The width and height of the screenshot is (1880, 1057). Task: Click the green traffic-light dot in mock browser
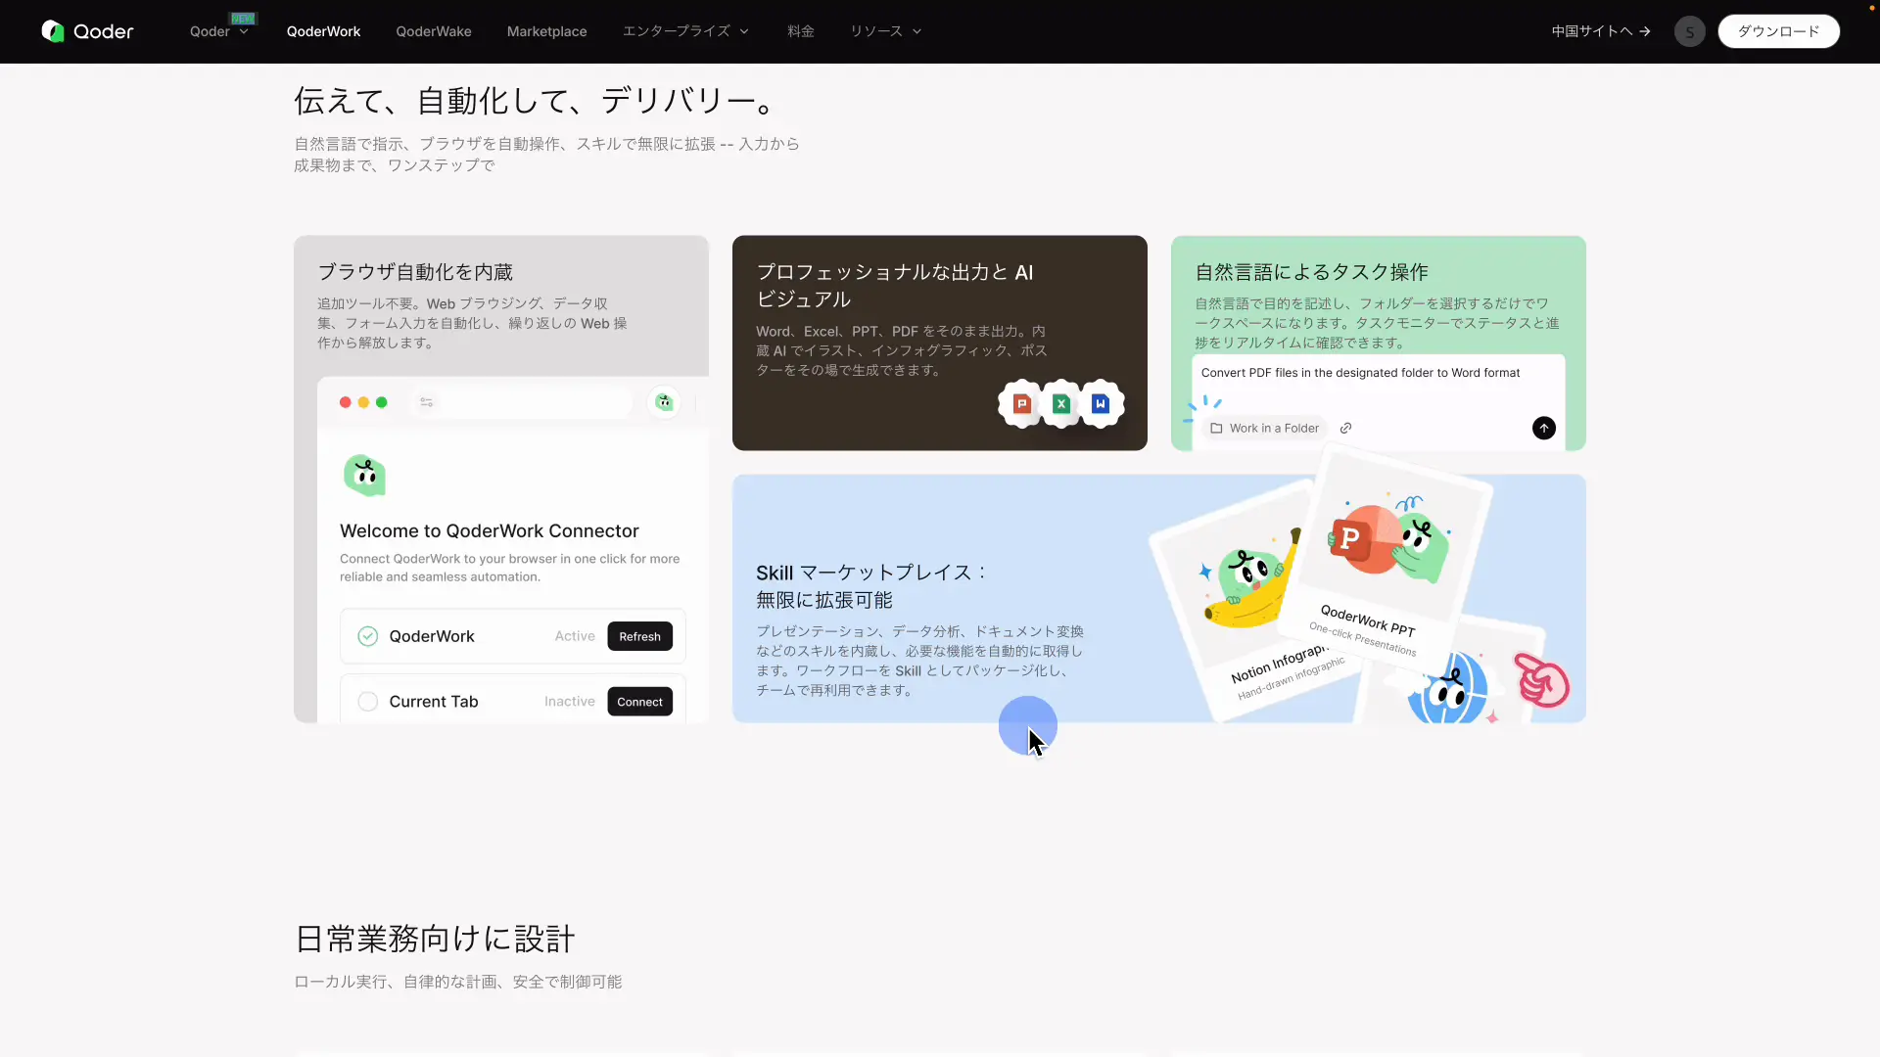click(382, 402)
